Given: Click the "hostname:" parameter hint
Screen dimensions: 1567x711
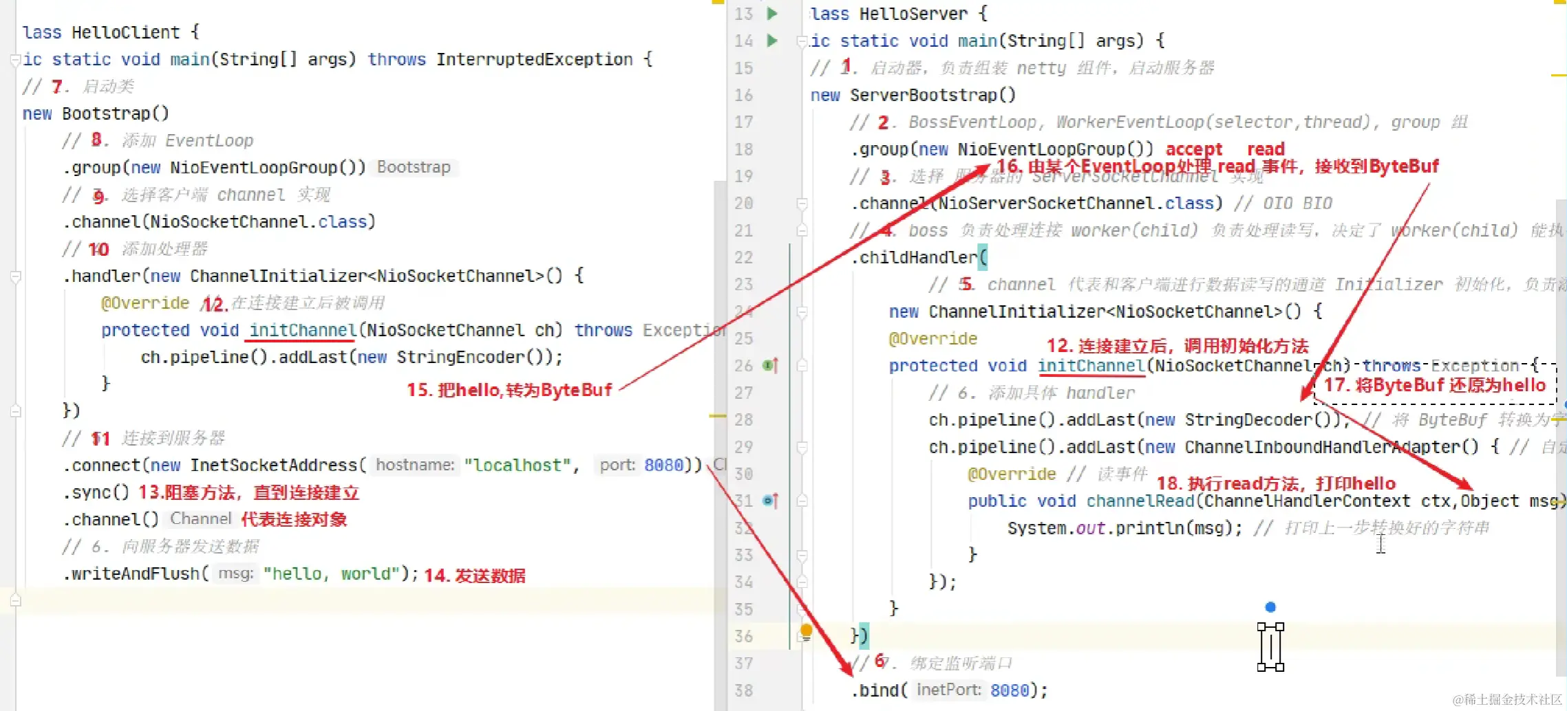Looking at the screenshot, I should 415,466.
